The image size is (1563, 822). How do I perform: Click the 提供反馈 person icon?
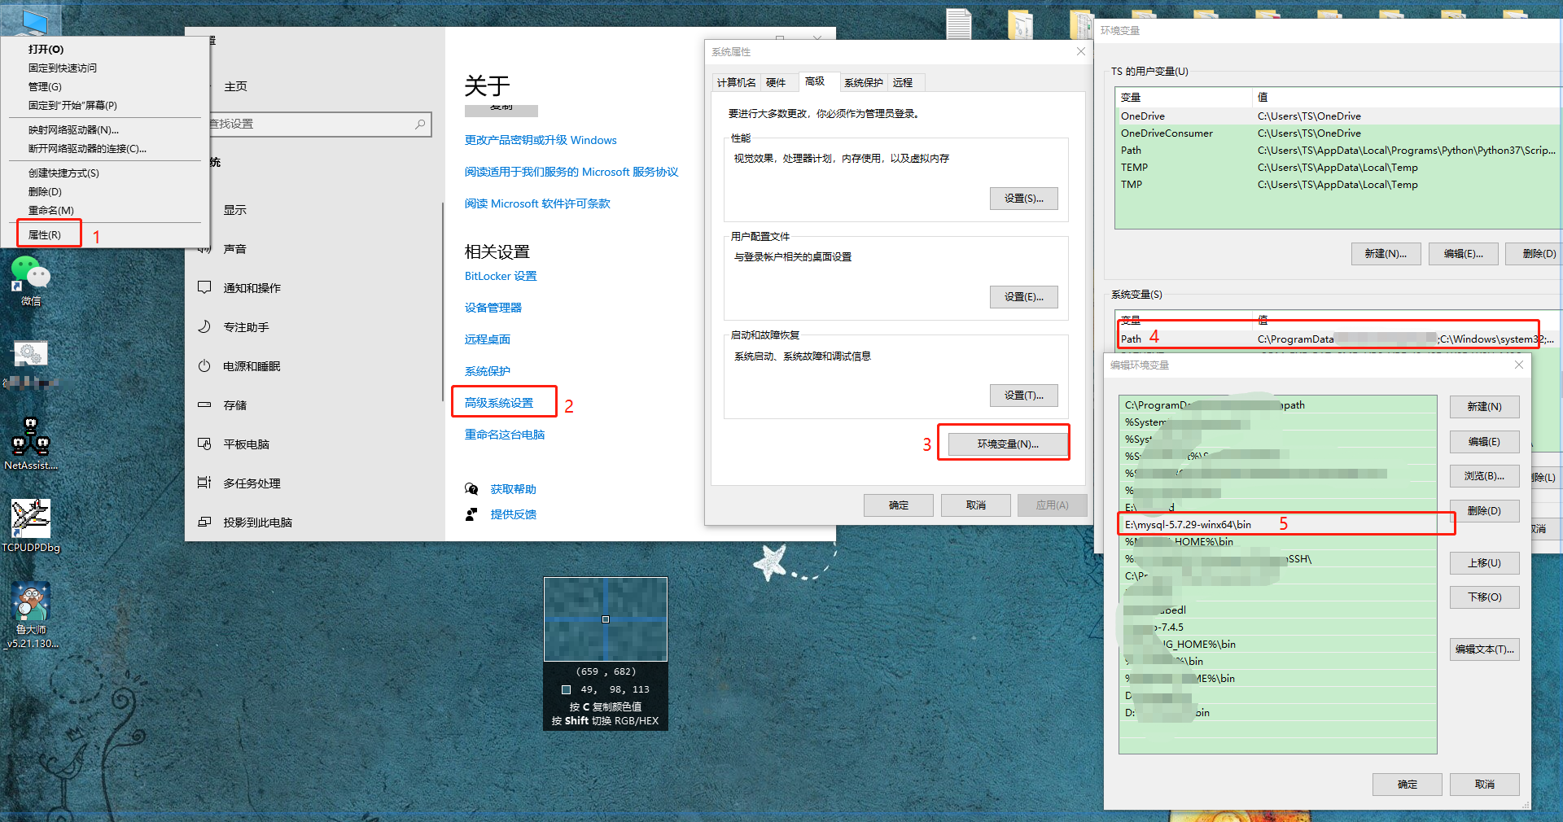(x=471, y=514)
